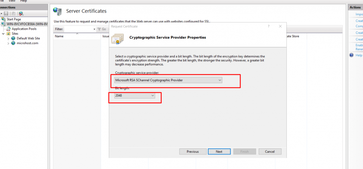Open the Cryptographic service provider dropdown
The height and width of the screenshot is (169, 363).
(x=168, y=80)
